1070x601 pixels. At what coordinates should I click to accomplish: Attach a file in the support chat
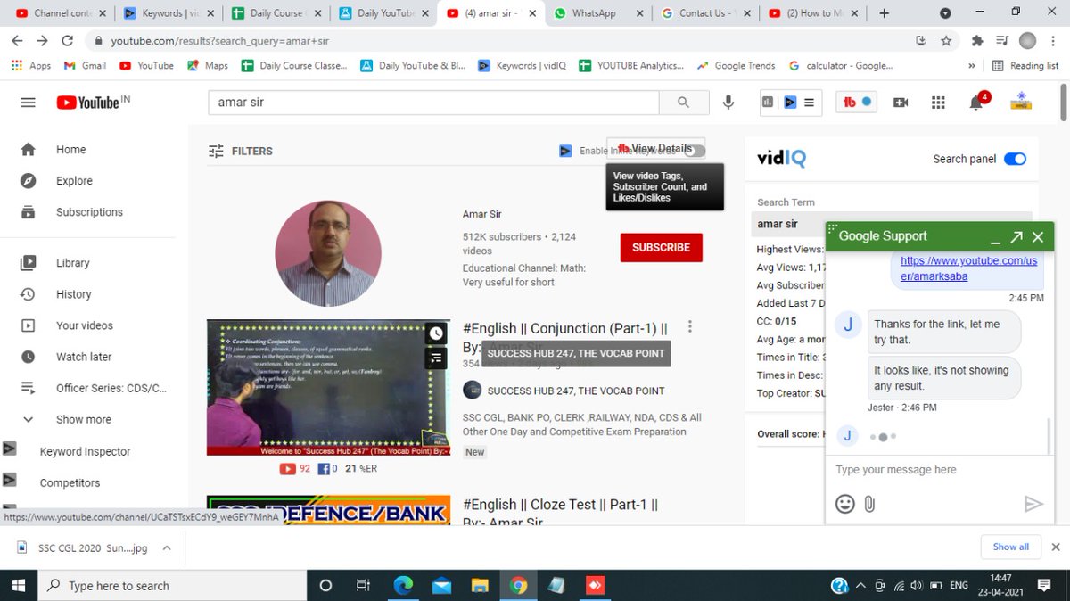[870, 504]
